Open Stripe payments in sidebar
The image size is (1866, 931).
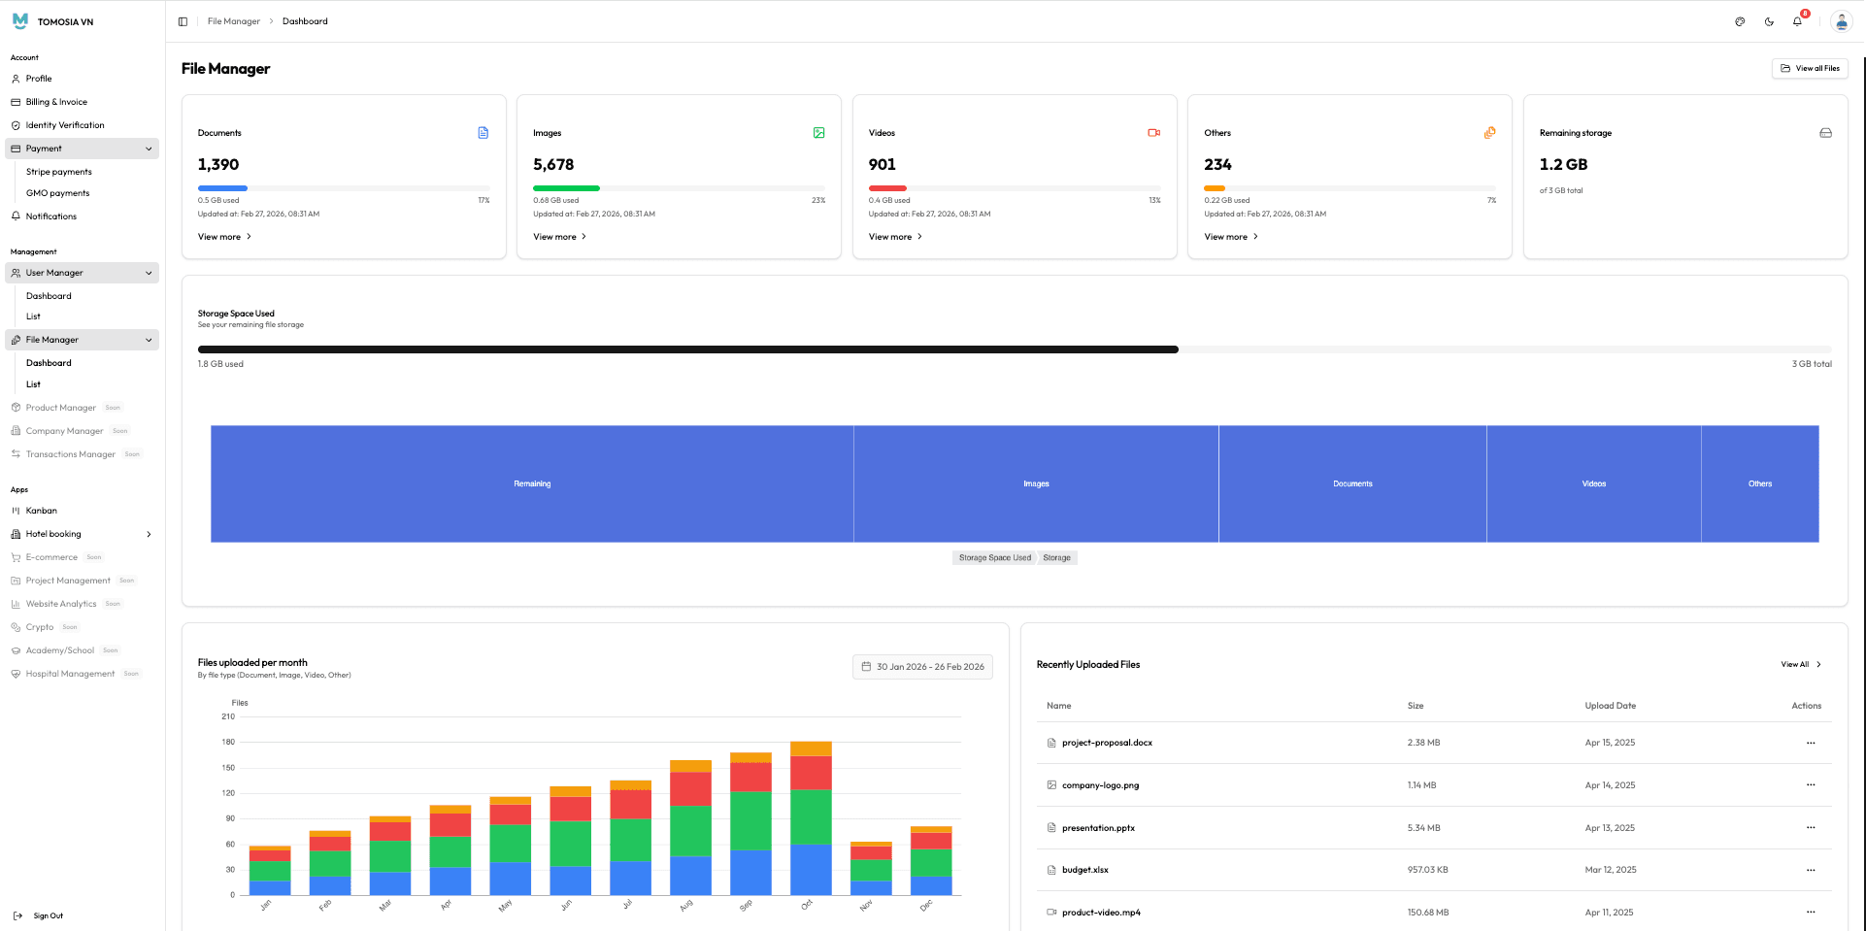coord(59,172)
